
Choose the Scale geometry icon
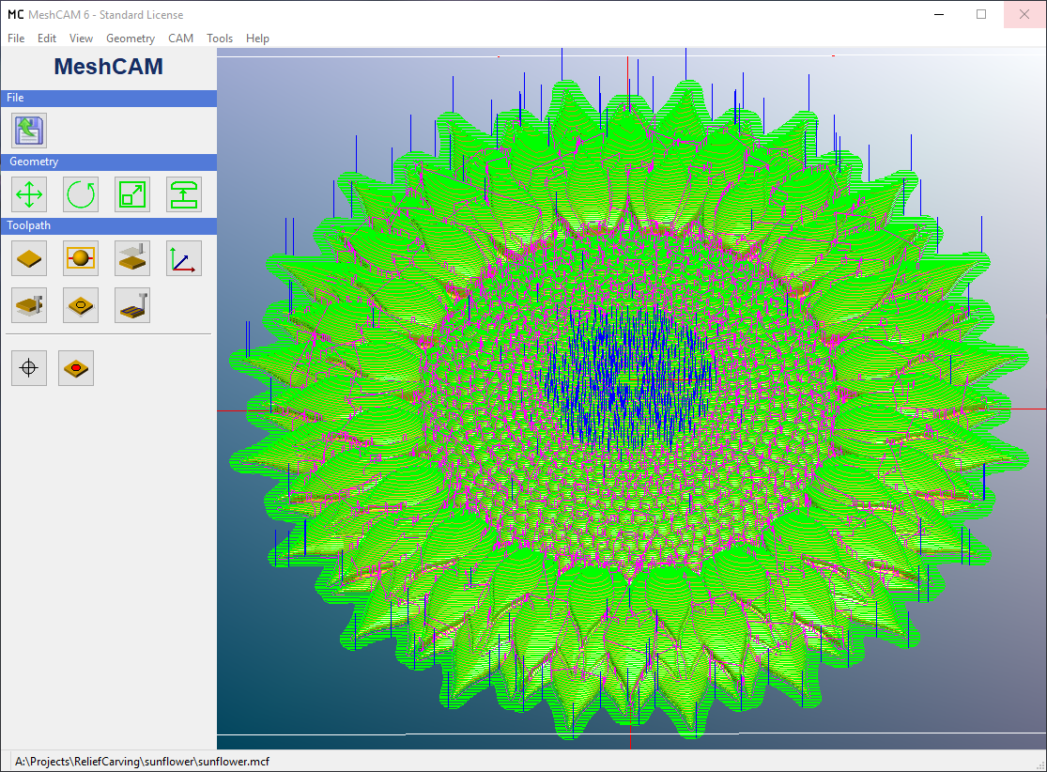(132, 194)
